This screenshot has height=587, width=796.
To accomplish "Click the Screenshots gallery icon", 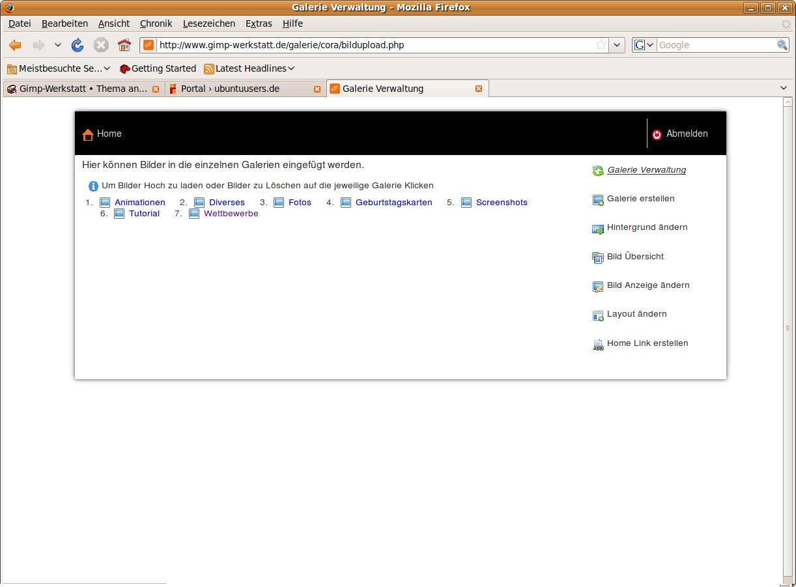I will pyautogui.click(x=466, y=203).
